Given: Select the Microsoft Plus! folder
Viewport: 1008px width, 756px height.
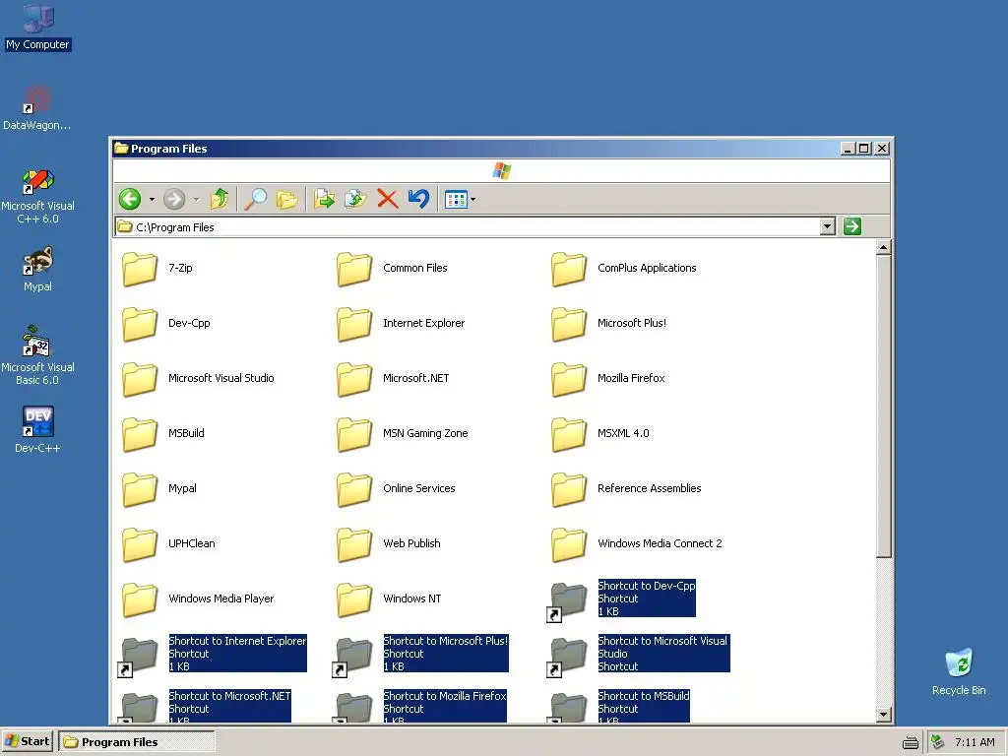Looking at the screenshot, I should (608, 323).
